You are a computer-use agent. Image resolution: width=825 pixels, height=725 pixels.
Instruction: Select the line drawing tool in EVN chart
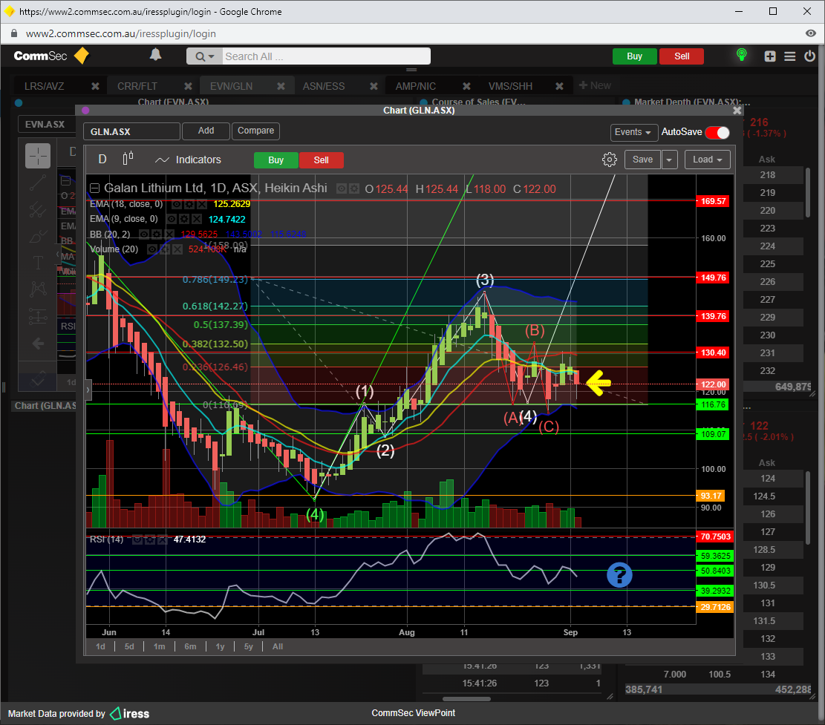click(38, 183)
